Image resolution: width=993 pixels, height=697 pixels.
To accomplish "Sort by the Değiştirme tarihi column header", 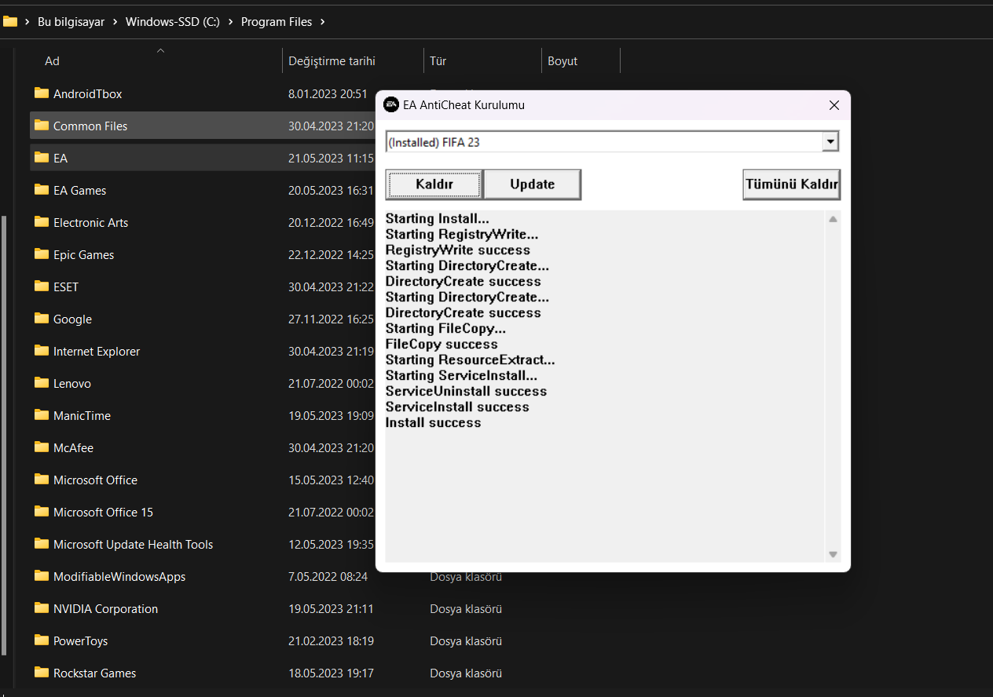I will [332, 61].
